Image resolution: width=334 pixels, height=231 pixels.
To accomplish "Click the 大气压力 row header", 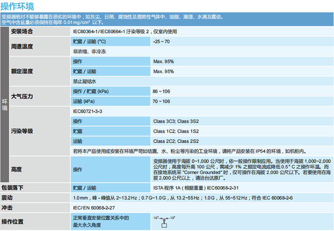I will (x=22, y=96).
